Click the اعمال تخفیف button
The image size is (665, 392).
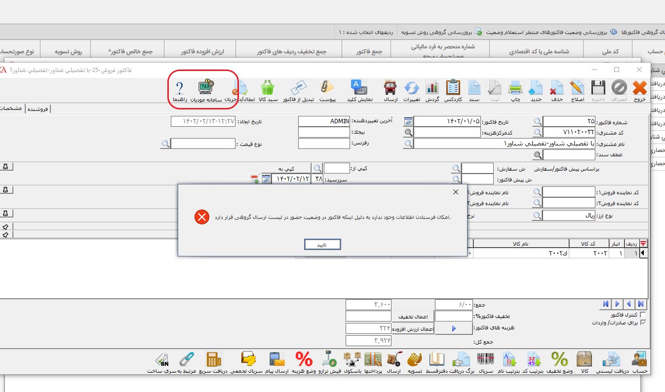click(413, 316)
